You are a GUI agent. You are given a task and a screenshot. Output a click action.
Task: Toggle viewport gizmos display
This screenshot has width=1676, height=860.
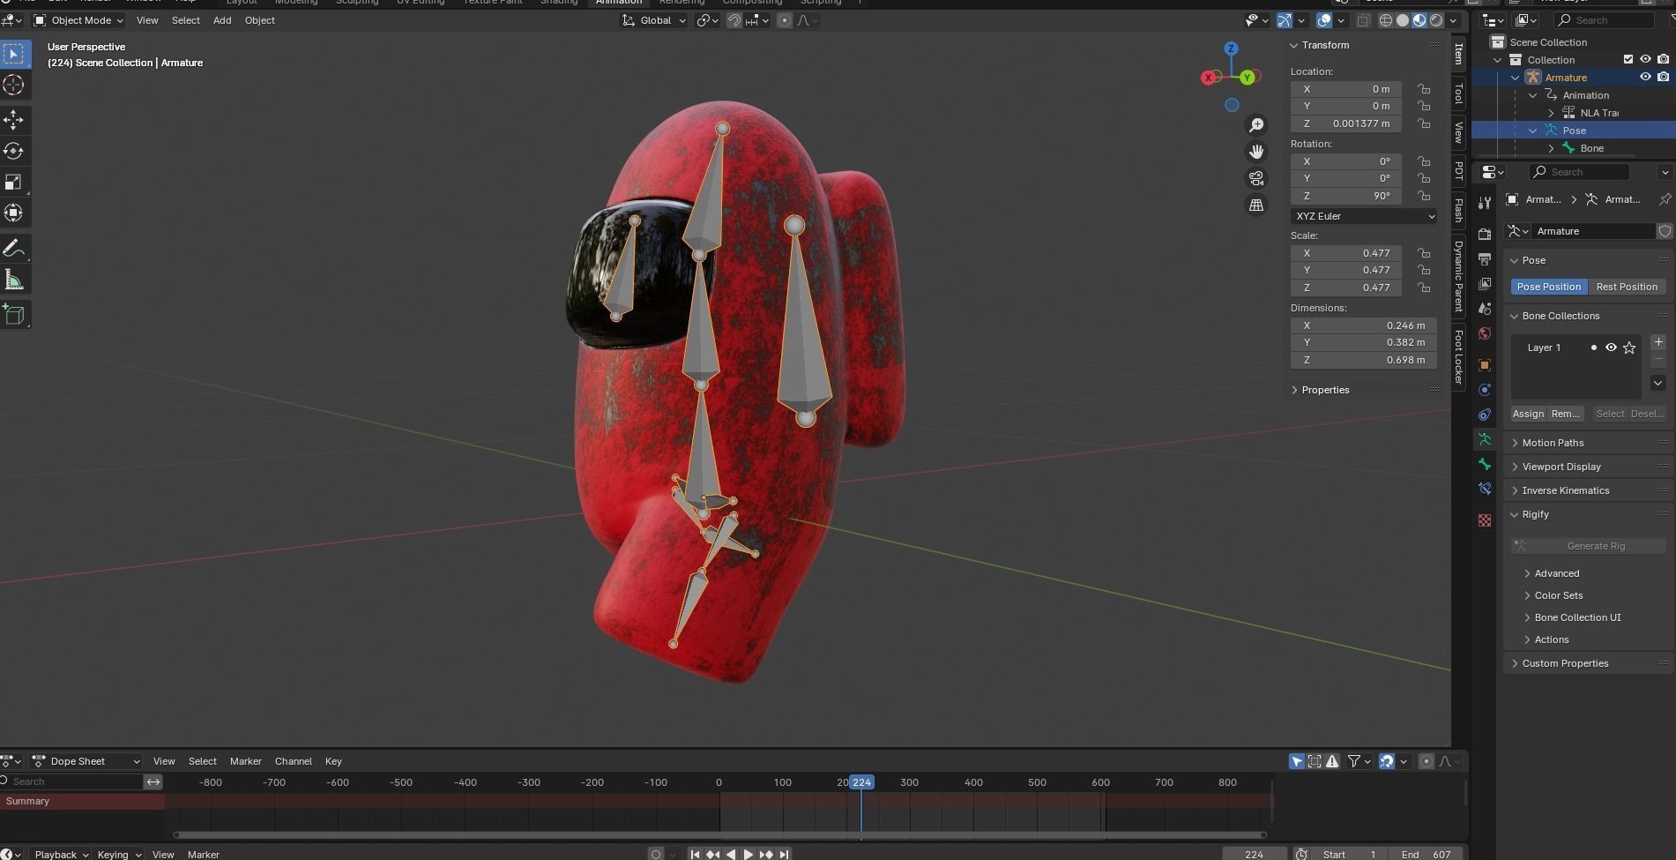(1285, 20)
